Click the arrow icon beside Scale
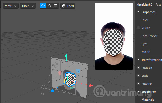The image size is (162, 103). tap(138, 76)
